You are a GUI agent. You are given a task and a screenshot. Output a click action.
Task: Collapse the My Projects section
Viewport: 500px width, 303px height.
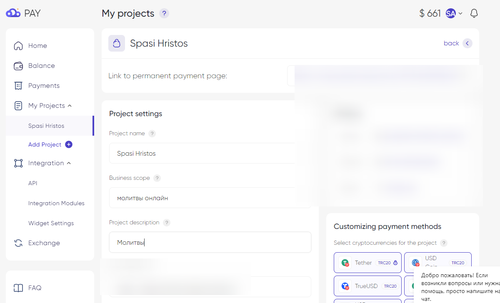tap(70, 106)
